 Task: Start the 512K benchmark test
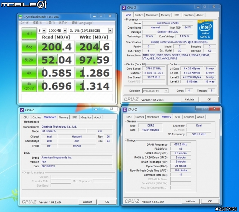(x=29, y=60)
